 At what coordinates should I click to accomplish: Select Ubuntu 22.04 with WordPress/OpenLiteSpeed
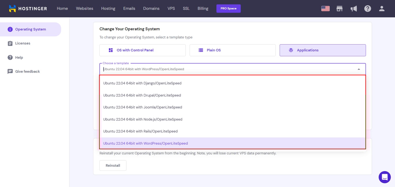[x=145, y=143]
